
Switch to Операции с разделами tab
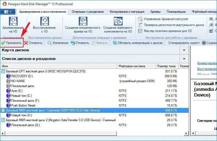click(x=88, y=12)
